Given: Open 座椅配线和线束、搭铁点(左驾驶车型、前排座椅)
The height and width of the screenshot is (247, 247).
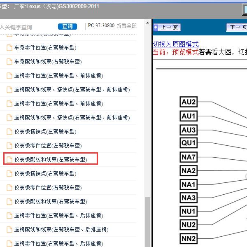Looking at the screenshot, I should click(72, 90).
